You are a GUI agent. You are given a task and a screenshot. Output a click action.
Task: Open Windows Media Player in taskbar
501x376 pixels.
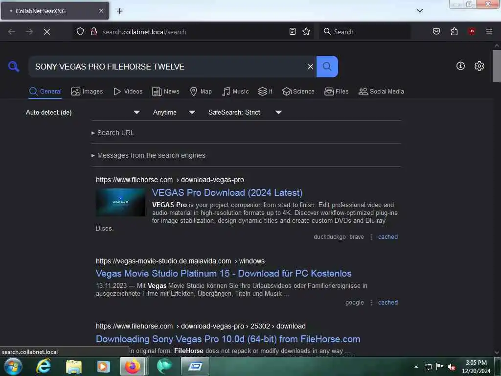[103, 366]
